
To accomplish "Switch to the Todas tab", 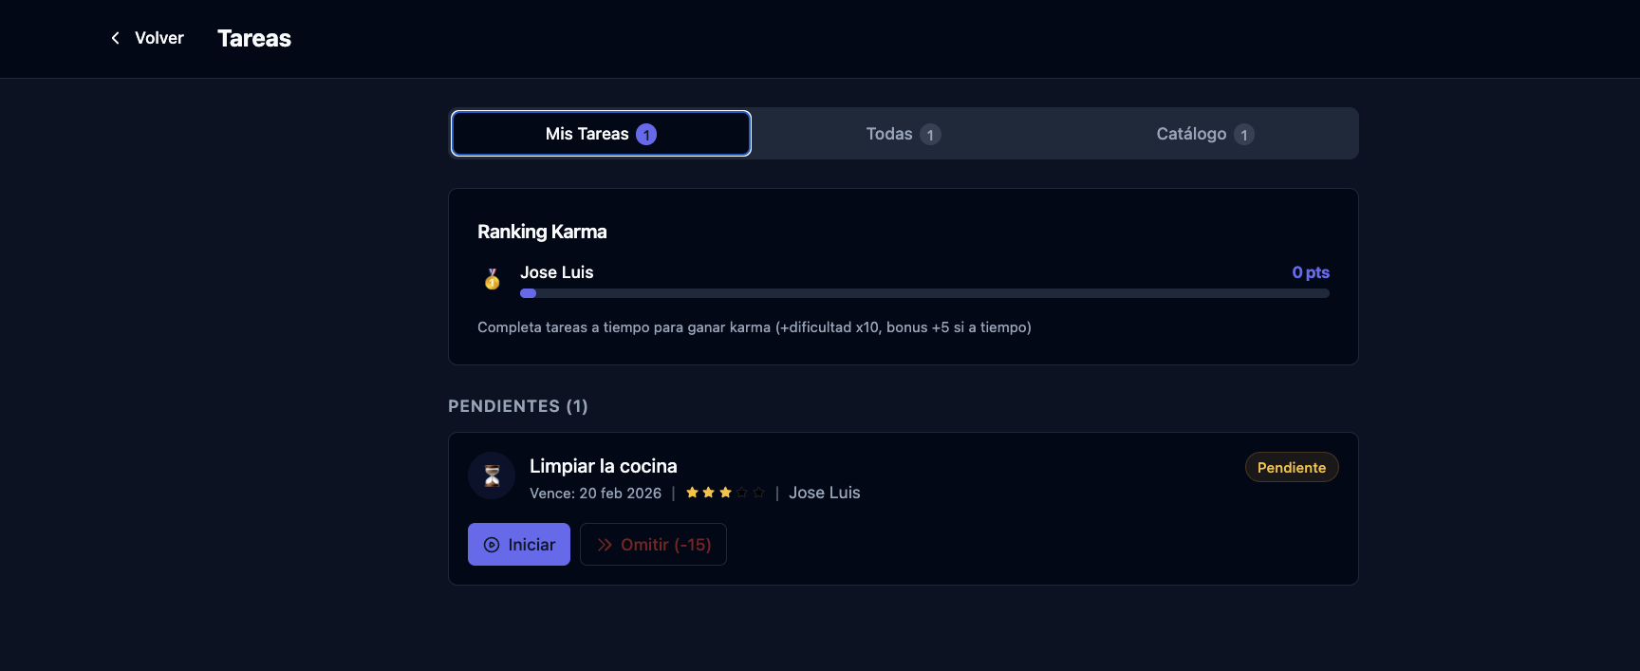I will click(x=889, y=134).
